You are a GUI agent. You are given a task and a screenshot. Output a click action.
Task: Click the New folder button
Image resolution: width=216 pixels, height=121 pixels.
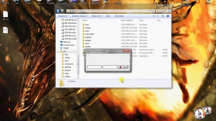pyautogui.click(x=119, y=16)
